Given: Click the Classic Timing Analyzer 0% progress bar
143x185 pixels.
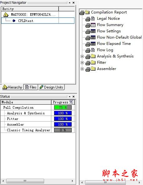Looking at the screenshot, I should pos(63,130).
